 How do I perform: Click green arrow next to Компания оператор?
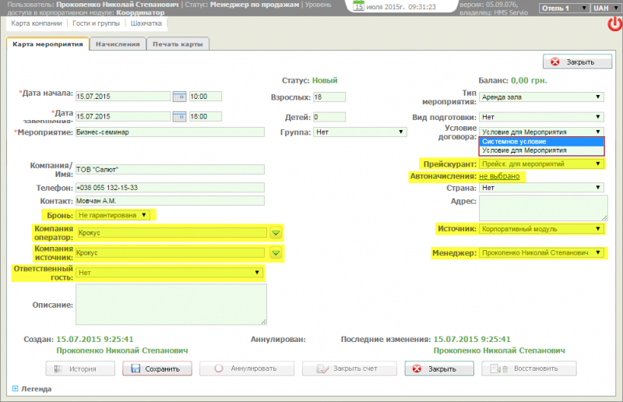275,233
